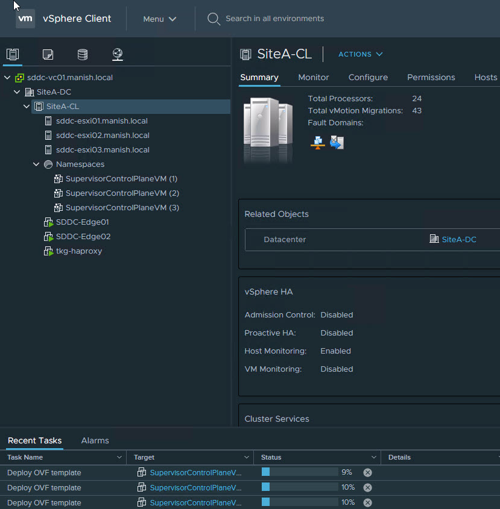Select host sddc-esxi02.manish.local in tree
500x509 pixels.
tap(103, 136)
